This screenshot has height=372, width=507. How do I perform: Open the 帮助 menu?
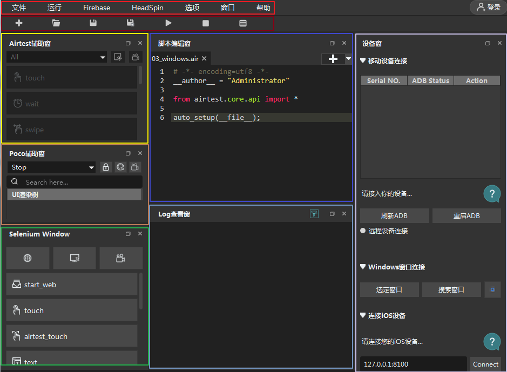(x=263, y=8)
